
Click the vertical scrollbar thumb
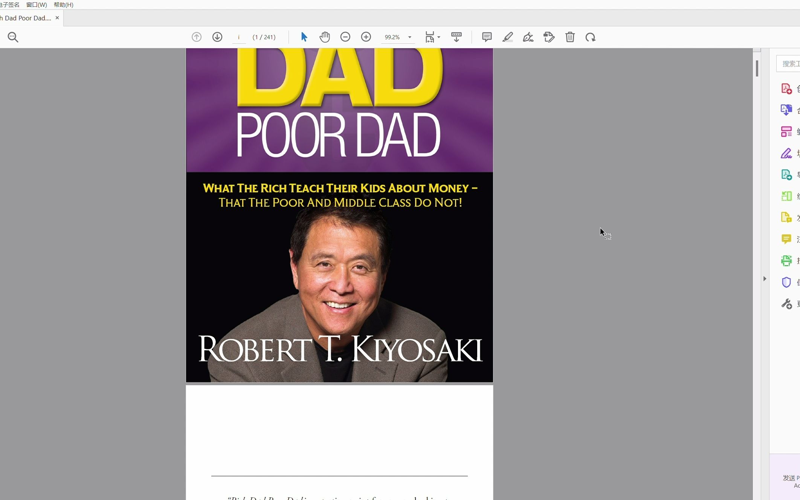pyautogui.click(x=757, y=68)
